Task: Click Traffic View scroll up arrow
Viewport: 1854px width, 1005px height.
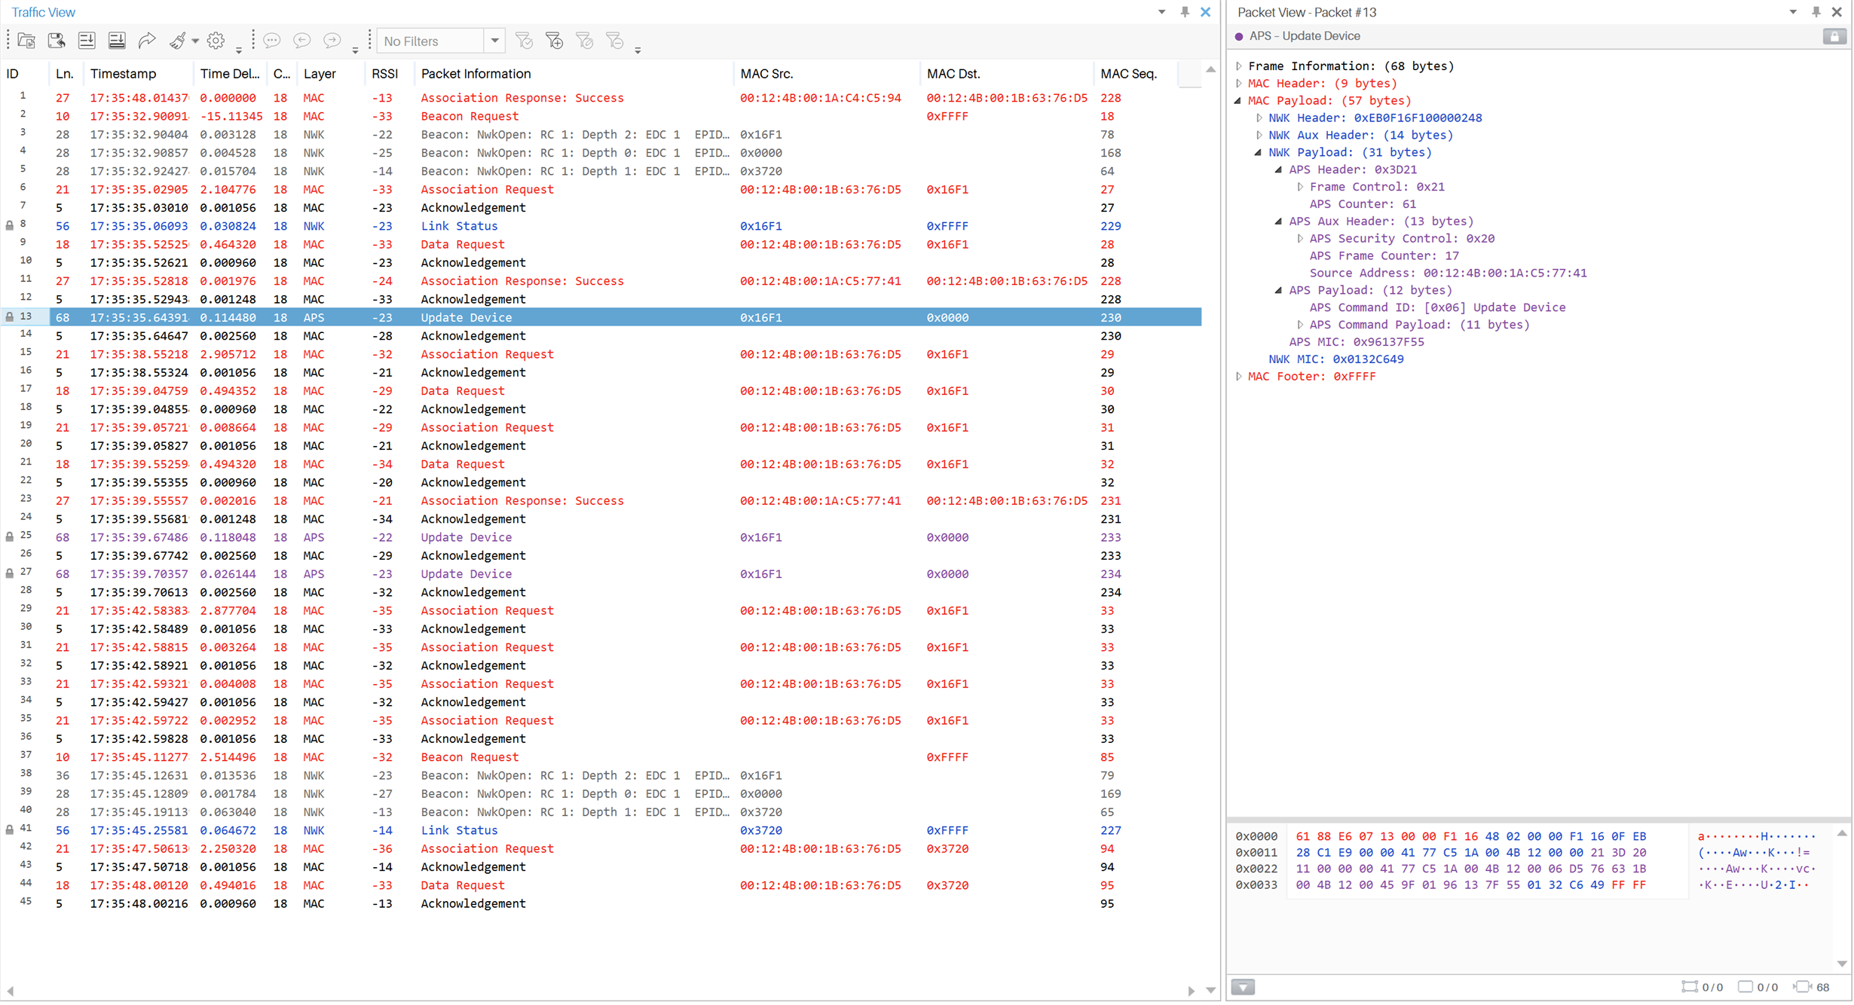Action: pos(1210,69)
